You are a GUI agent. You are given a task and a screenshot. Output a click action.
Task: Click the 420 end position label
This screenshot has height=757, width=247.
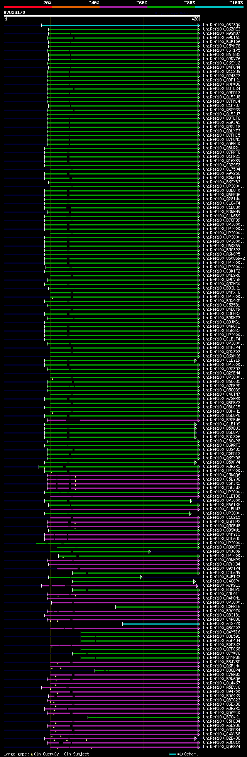tap(195, 19)
